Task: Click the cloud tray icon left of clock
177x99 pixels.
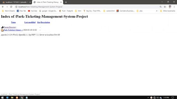Action: 161,98
